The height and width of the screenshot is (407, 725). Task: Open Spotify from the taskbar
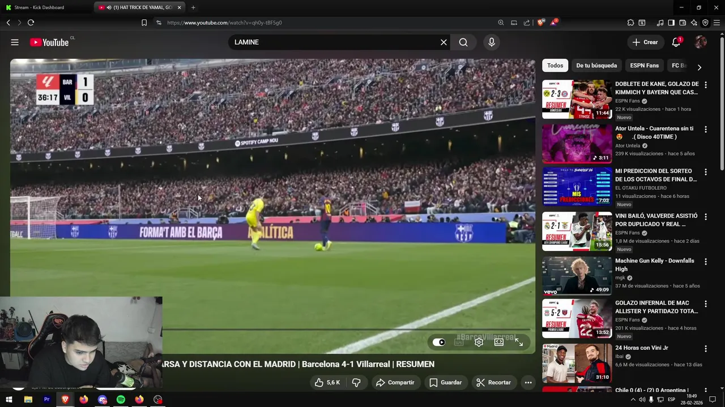[x=121, y=400]
